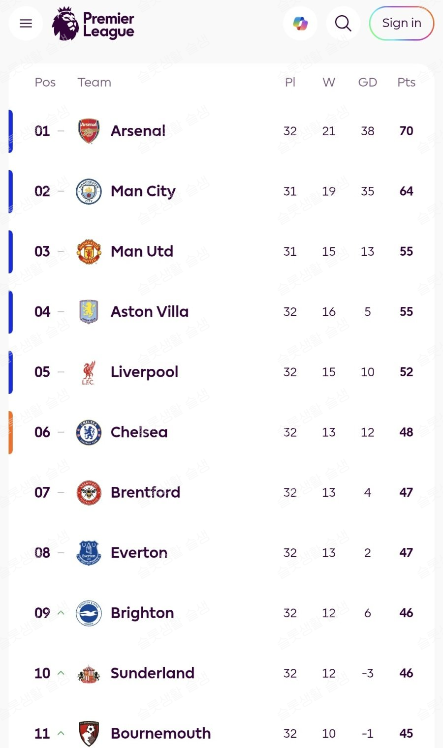Click Sunderland's upward position arrow
This screenshot has height=748, width=443.
tap(61, 673)
